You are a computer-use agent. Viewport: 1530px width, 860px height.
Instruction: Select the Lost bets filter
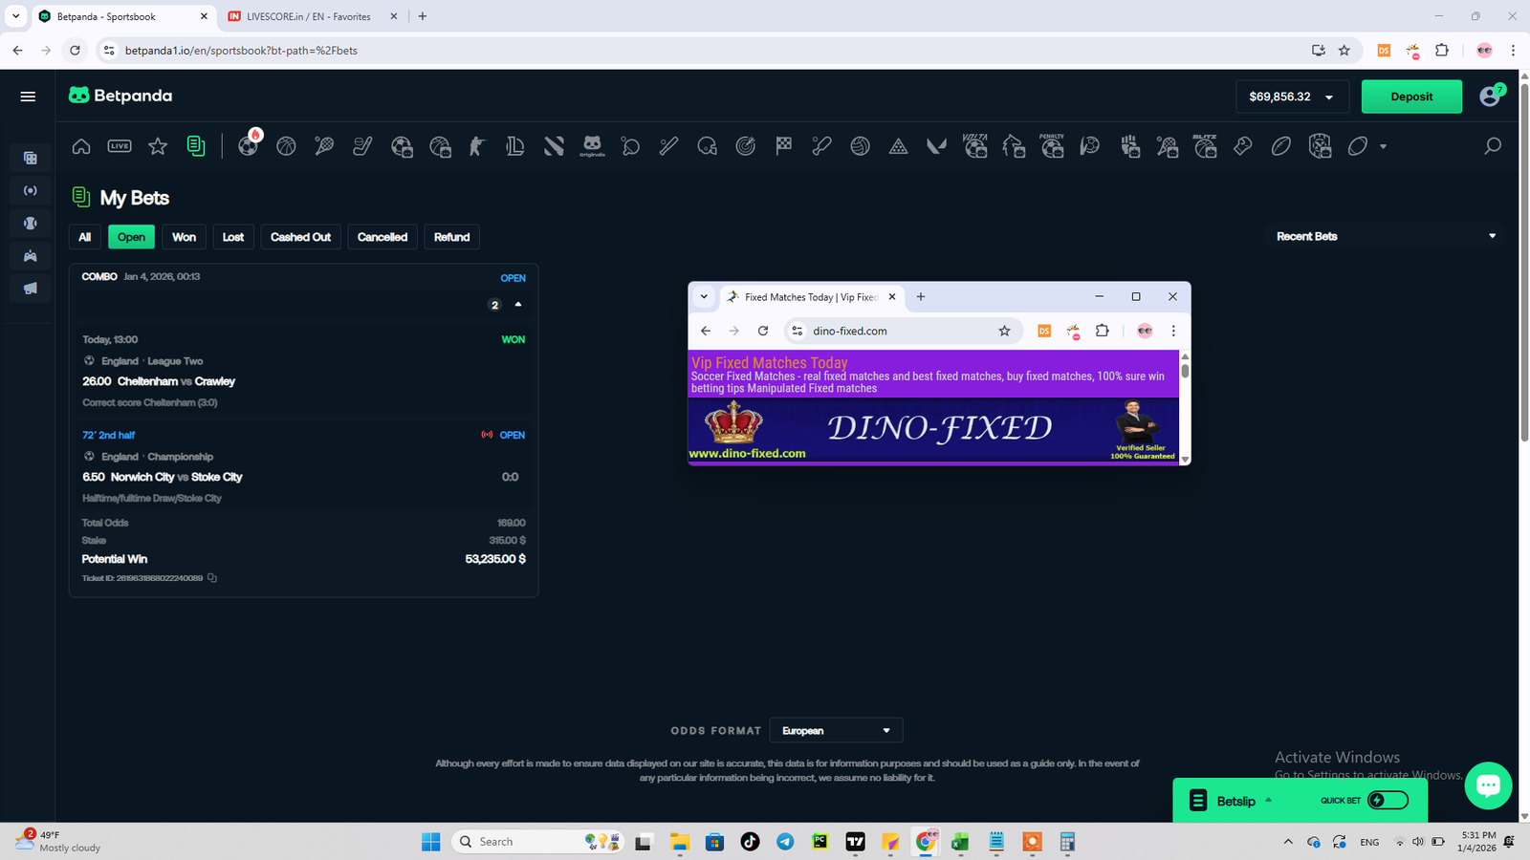tap(233, 237)
